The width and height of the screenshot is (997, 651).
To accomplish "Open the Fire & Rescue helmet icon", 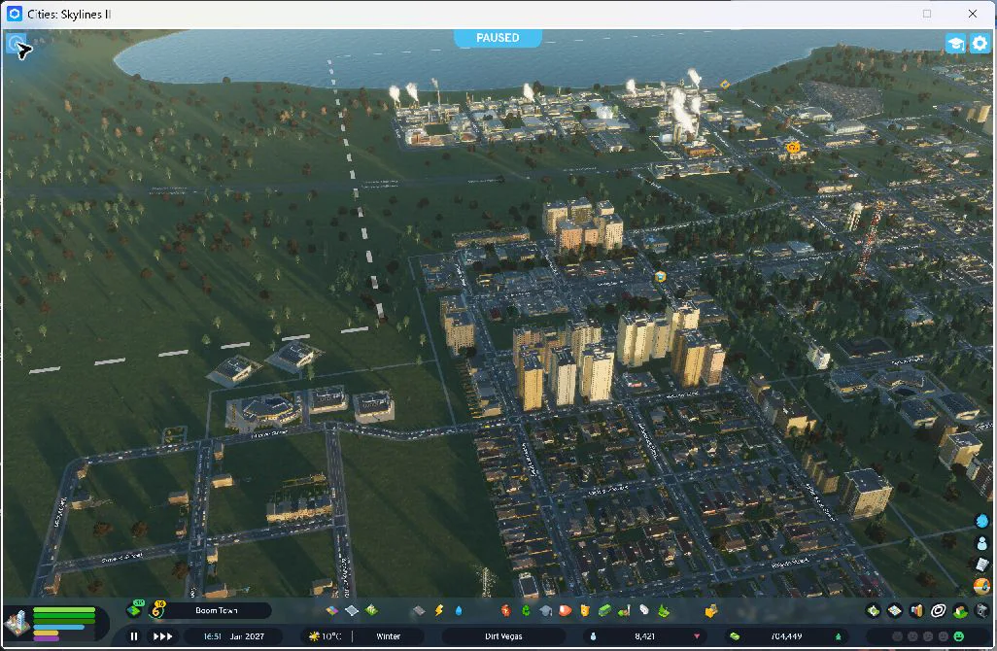I will click(565, 610).
